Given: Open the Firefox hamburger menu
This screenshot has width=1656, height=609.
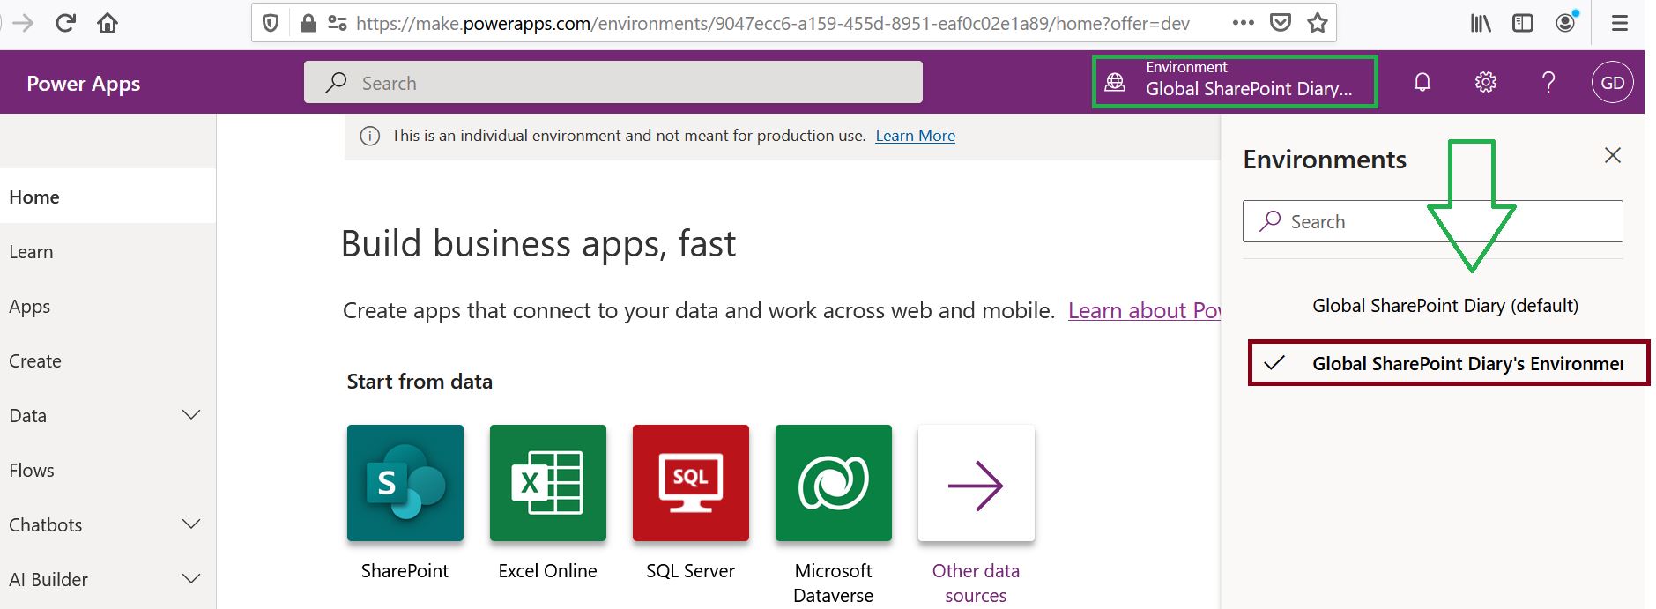Looking at the screenshot, I should click(1620, 23).
